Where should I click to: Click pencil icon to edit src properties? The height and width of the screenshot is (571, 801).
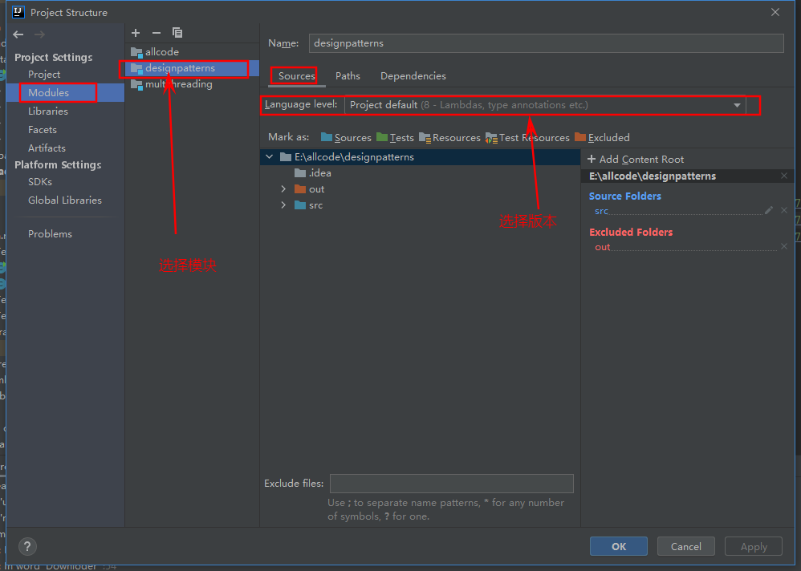[769, 211]
